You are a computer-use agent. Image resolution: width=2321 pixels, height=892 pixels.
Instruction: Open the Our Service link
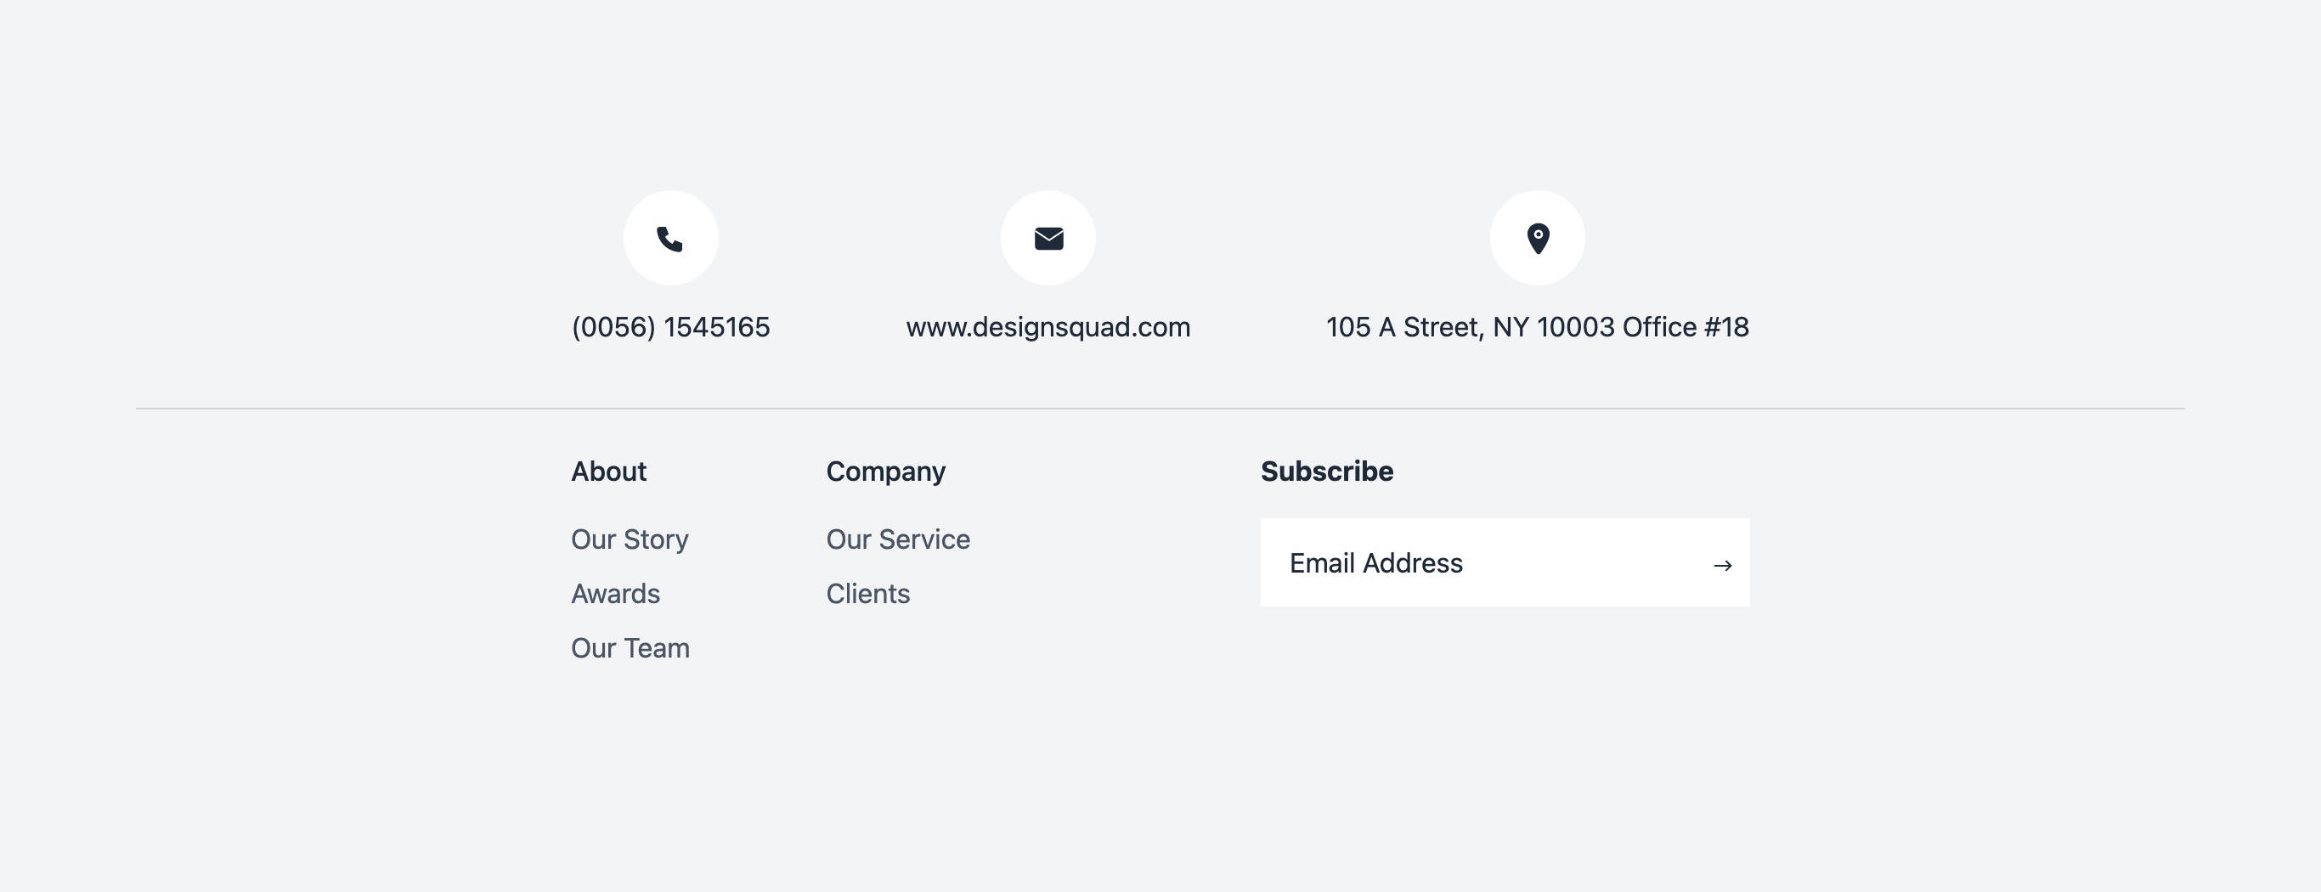pyautogui.click(x=897, y=539)
